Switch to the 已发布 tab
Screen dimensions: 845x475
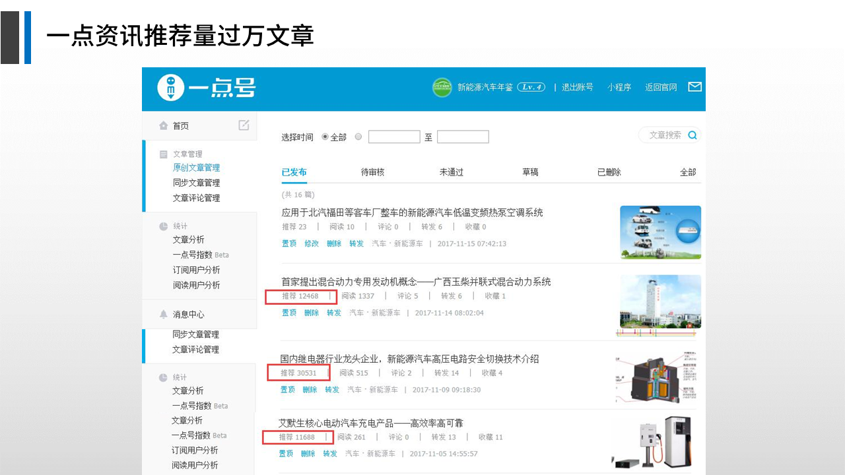coord(294,172)
